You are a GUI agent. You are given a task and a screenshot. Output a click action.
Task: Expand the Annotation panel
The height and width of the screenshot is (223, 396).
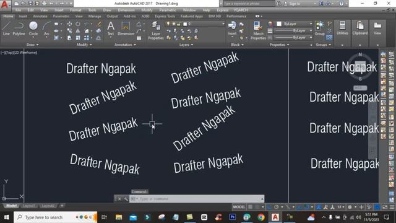[125, 45]
